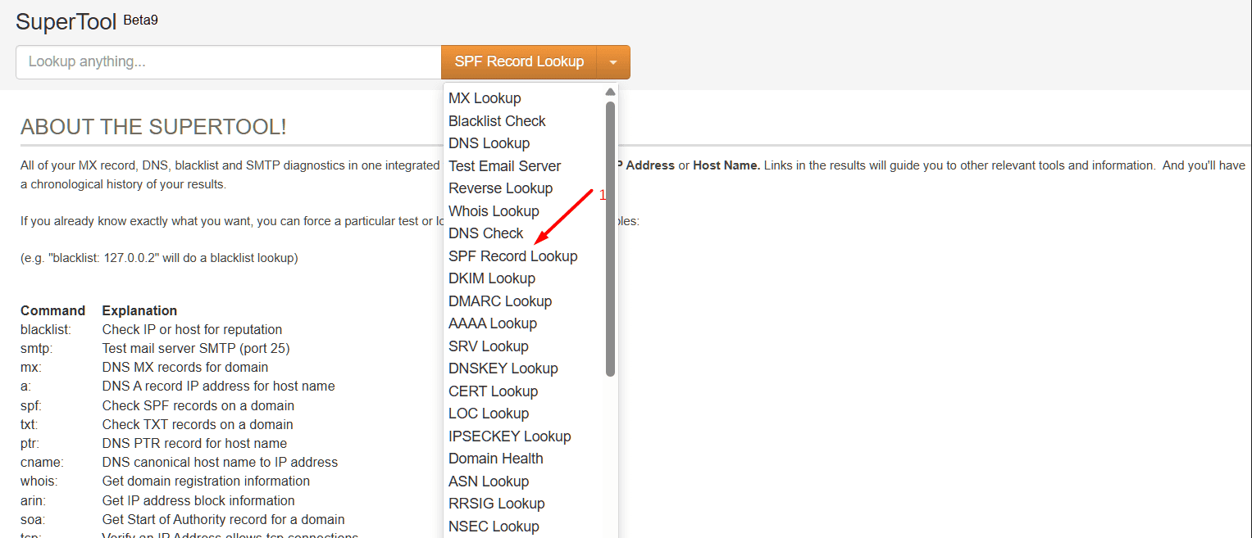Click the Explanation column header
Image resolution: width=1252 pixels, height=538 pixels.
139,311
